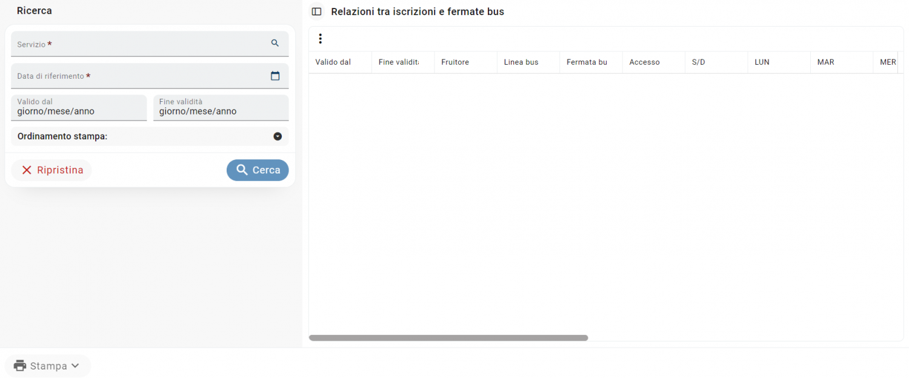Viewport: 909px width, 378px height.
Task: Click the Cerca search button
Action: pos(258,170)
